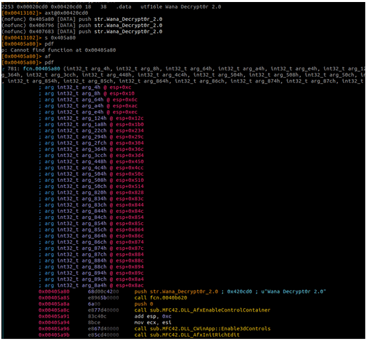Click instruction address 0x00405a85
This screenshot has width=368, height=341.
point(54,297)
